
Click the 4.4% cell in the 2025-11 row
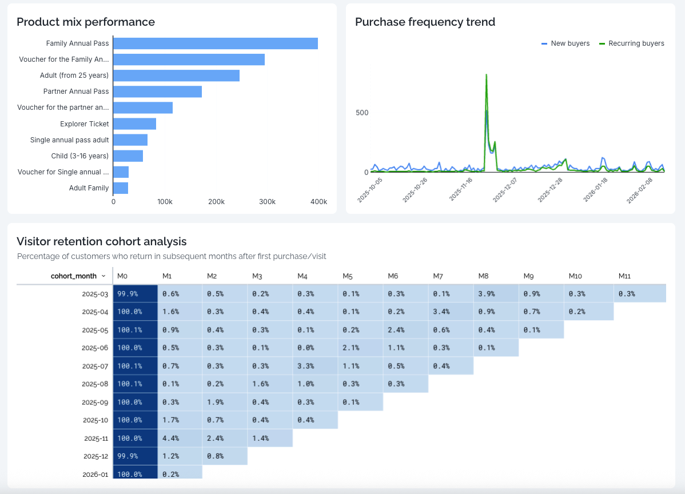click(180, 438)
